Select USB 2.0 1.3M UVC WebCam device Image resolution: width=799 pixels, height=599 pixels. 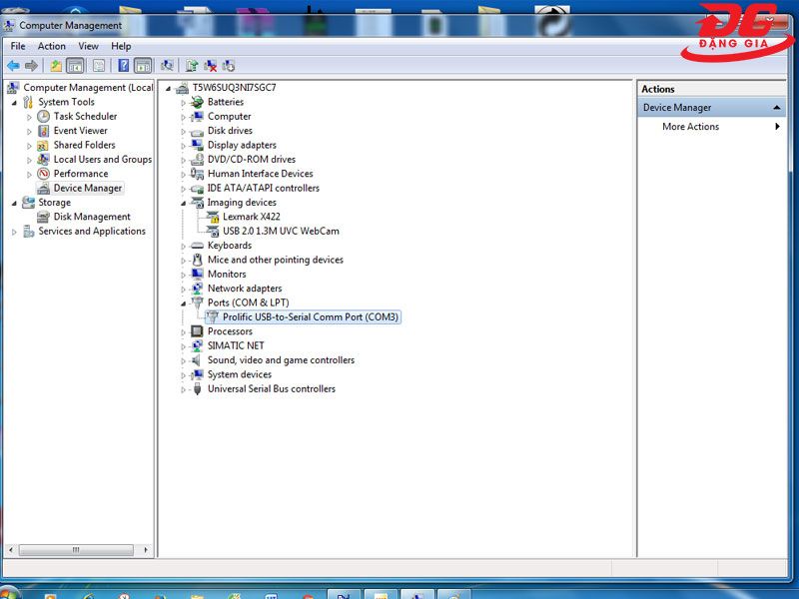[x=281, y=231]
